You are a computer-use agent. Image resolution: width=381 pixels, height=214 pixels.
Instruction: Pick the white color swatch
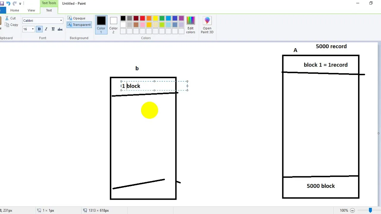(x=123, y=25)
